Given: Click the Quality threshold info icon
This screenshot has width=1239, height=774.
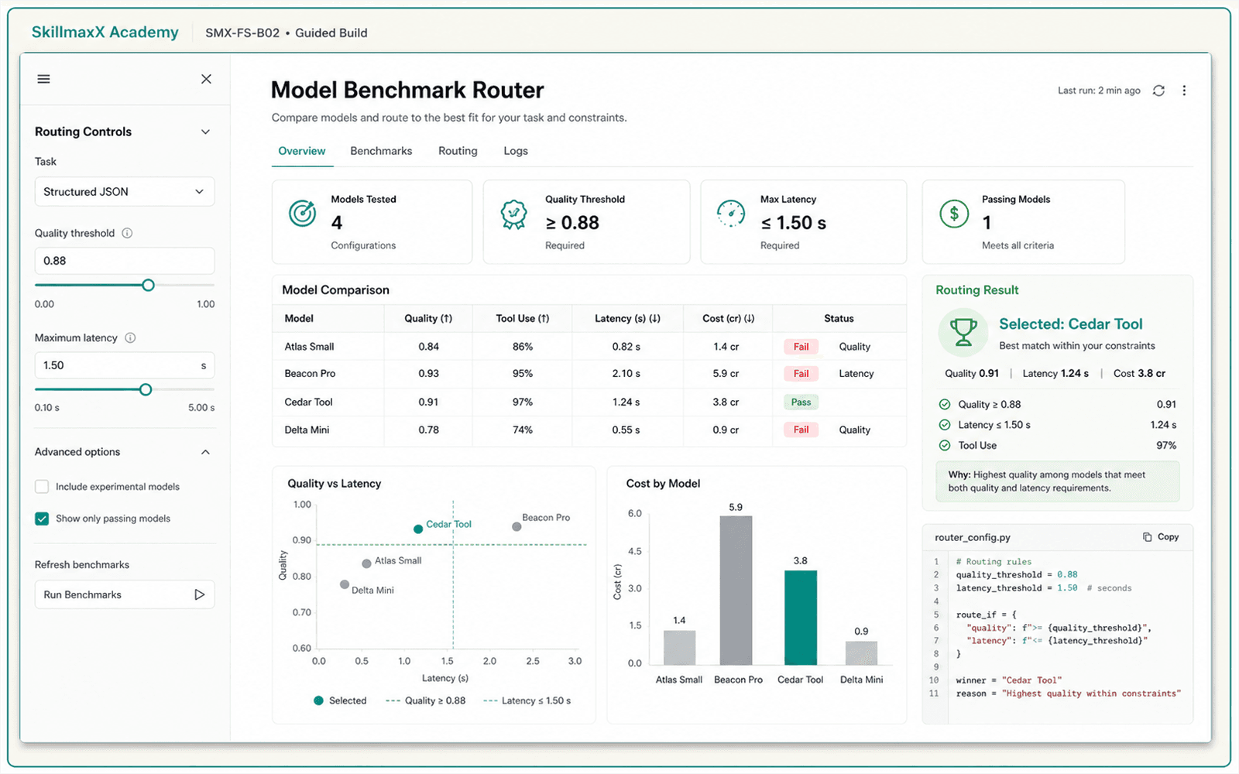Looking at the screenshot, I should 127,233.
